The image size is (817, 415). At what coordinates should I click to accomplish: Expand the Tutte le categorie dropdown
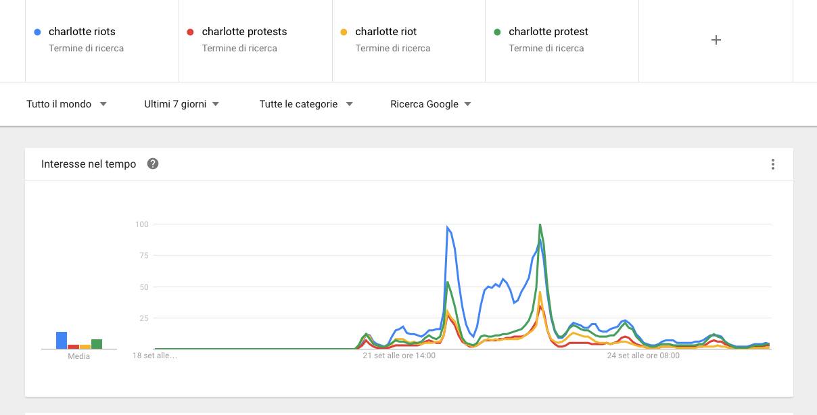[306, 104]
